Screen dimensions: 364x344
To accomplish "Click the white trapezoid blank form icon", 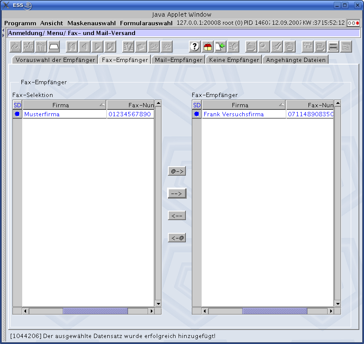I will coord(54,47).
